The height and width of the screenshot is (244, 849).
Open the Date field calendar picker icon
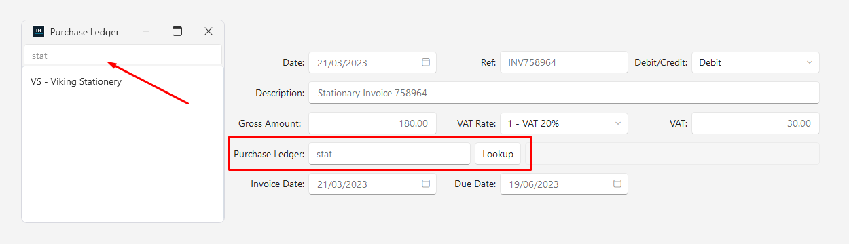pos(426,62)
